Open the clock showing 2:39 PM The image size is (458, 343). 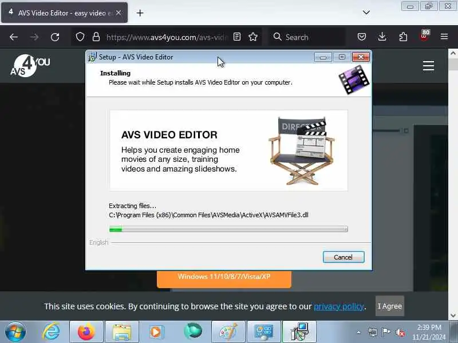429,332
